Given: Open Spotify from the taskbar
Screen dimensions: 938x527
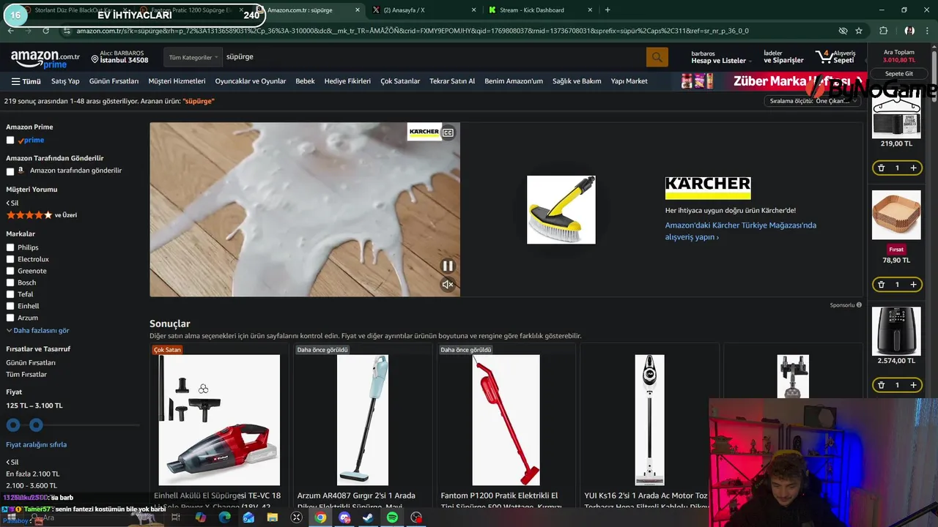Looking at the screenshot, I should [x=392, y=517].
